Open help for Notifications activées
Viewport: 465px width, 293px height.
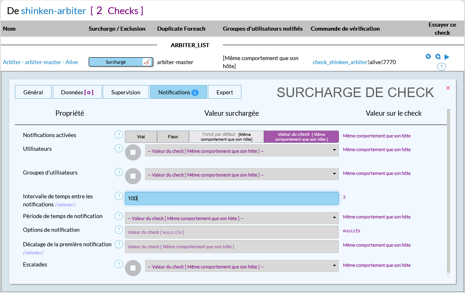[x=119, y=135]
